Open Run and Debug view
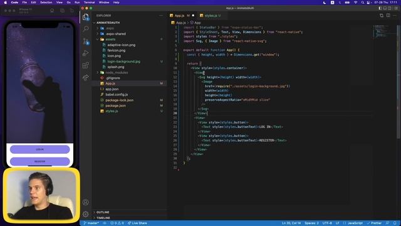The height and width of the screenshot is (226, 401). 86,53
